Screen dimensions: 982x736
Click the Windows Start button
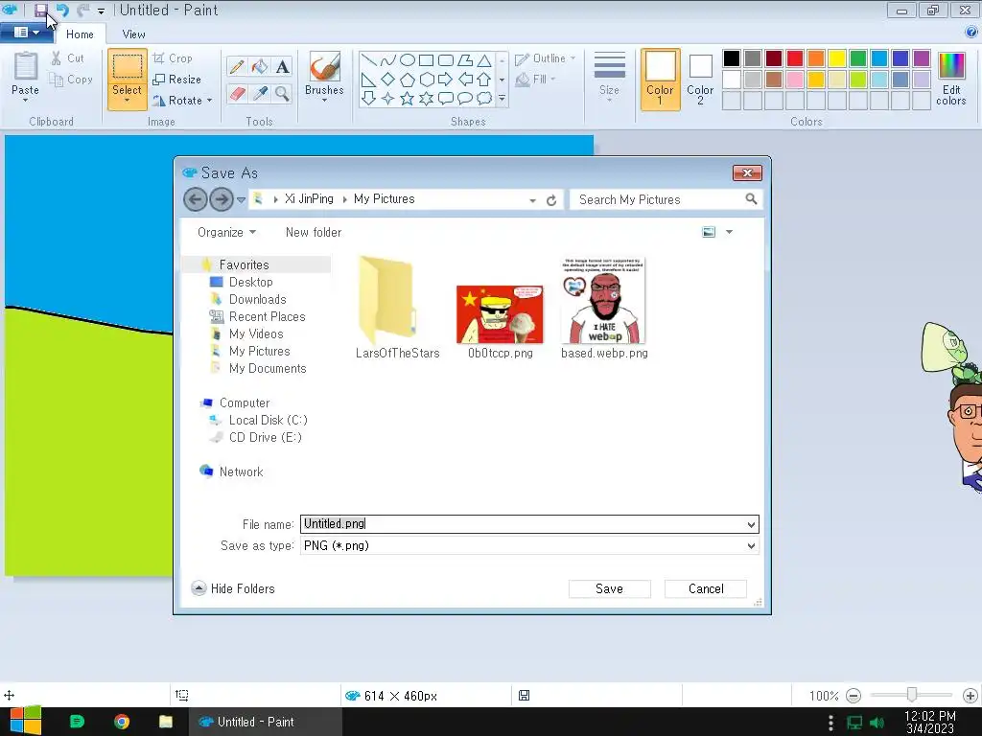coord(25,721)
